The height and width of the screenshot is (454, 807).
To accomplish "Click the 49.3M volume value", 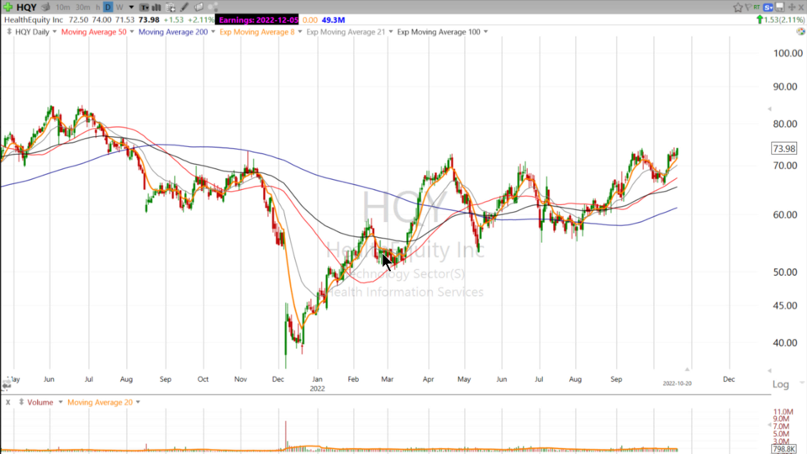I will pos(333,20).
